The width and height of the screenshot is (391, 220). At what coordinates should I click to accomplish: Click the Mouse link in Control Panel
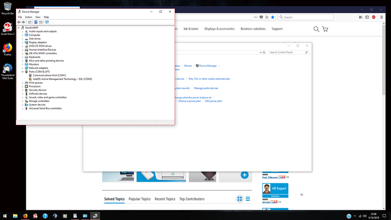click(188, 66)
